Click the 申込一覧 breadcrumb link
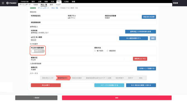This screenshot has width=187, height=101. coord(55,8)
